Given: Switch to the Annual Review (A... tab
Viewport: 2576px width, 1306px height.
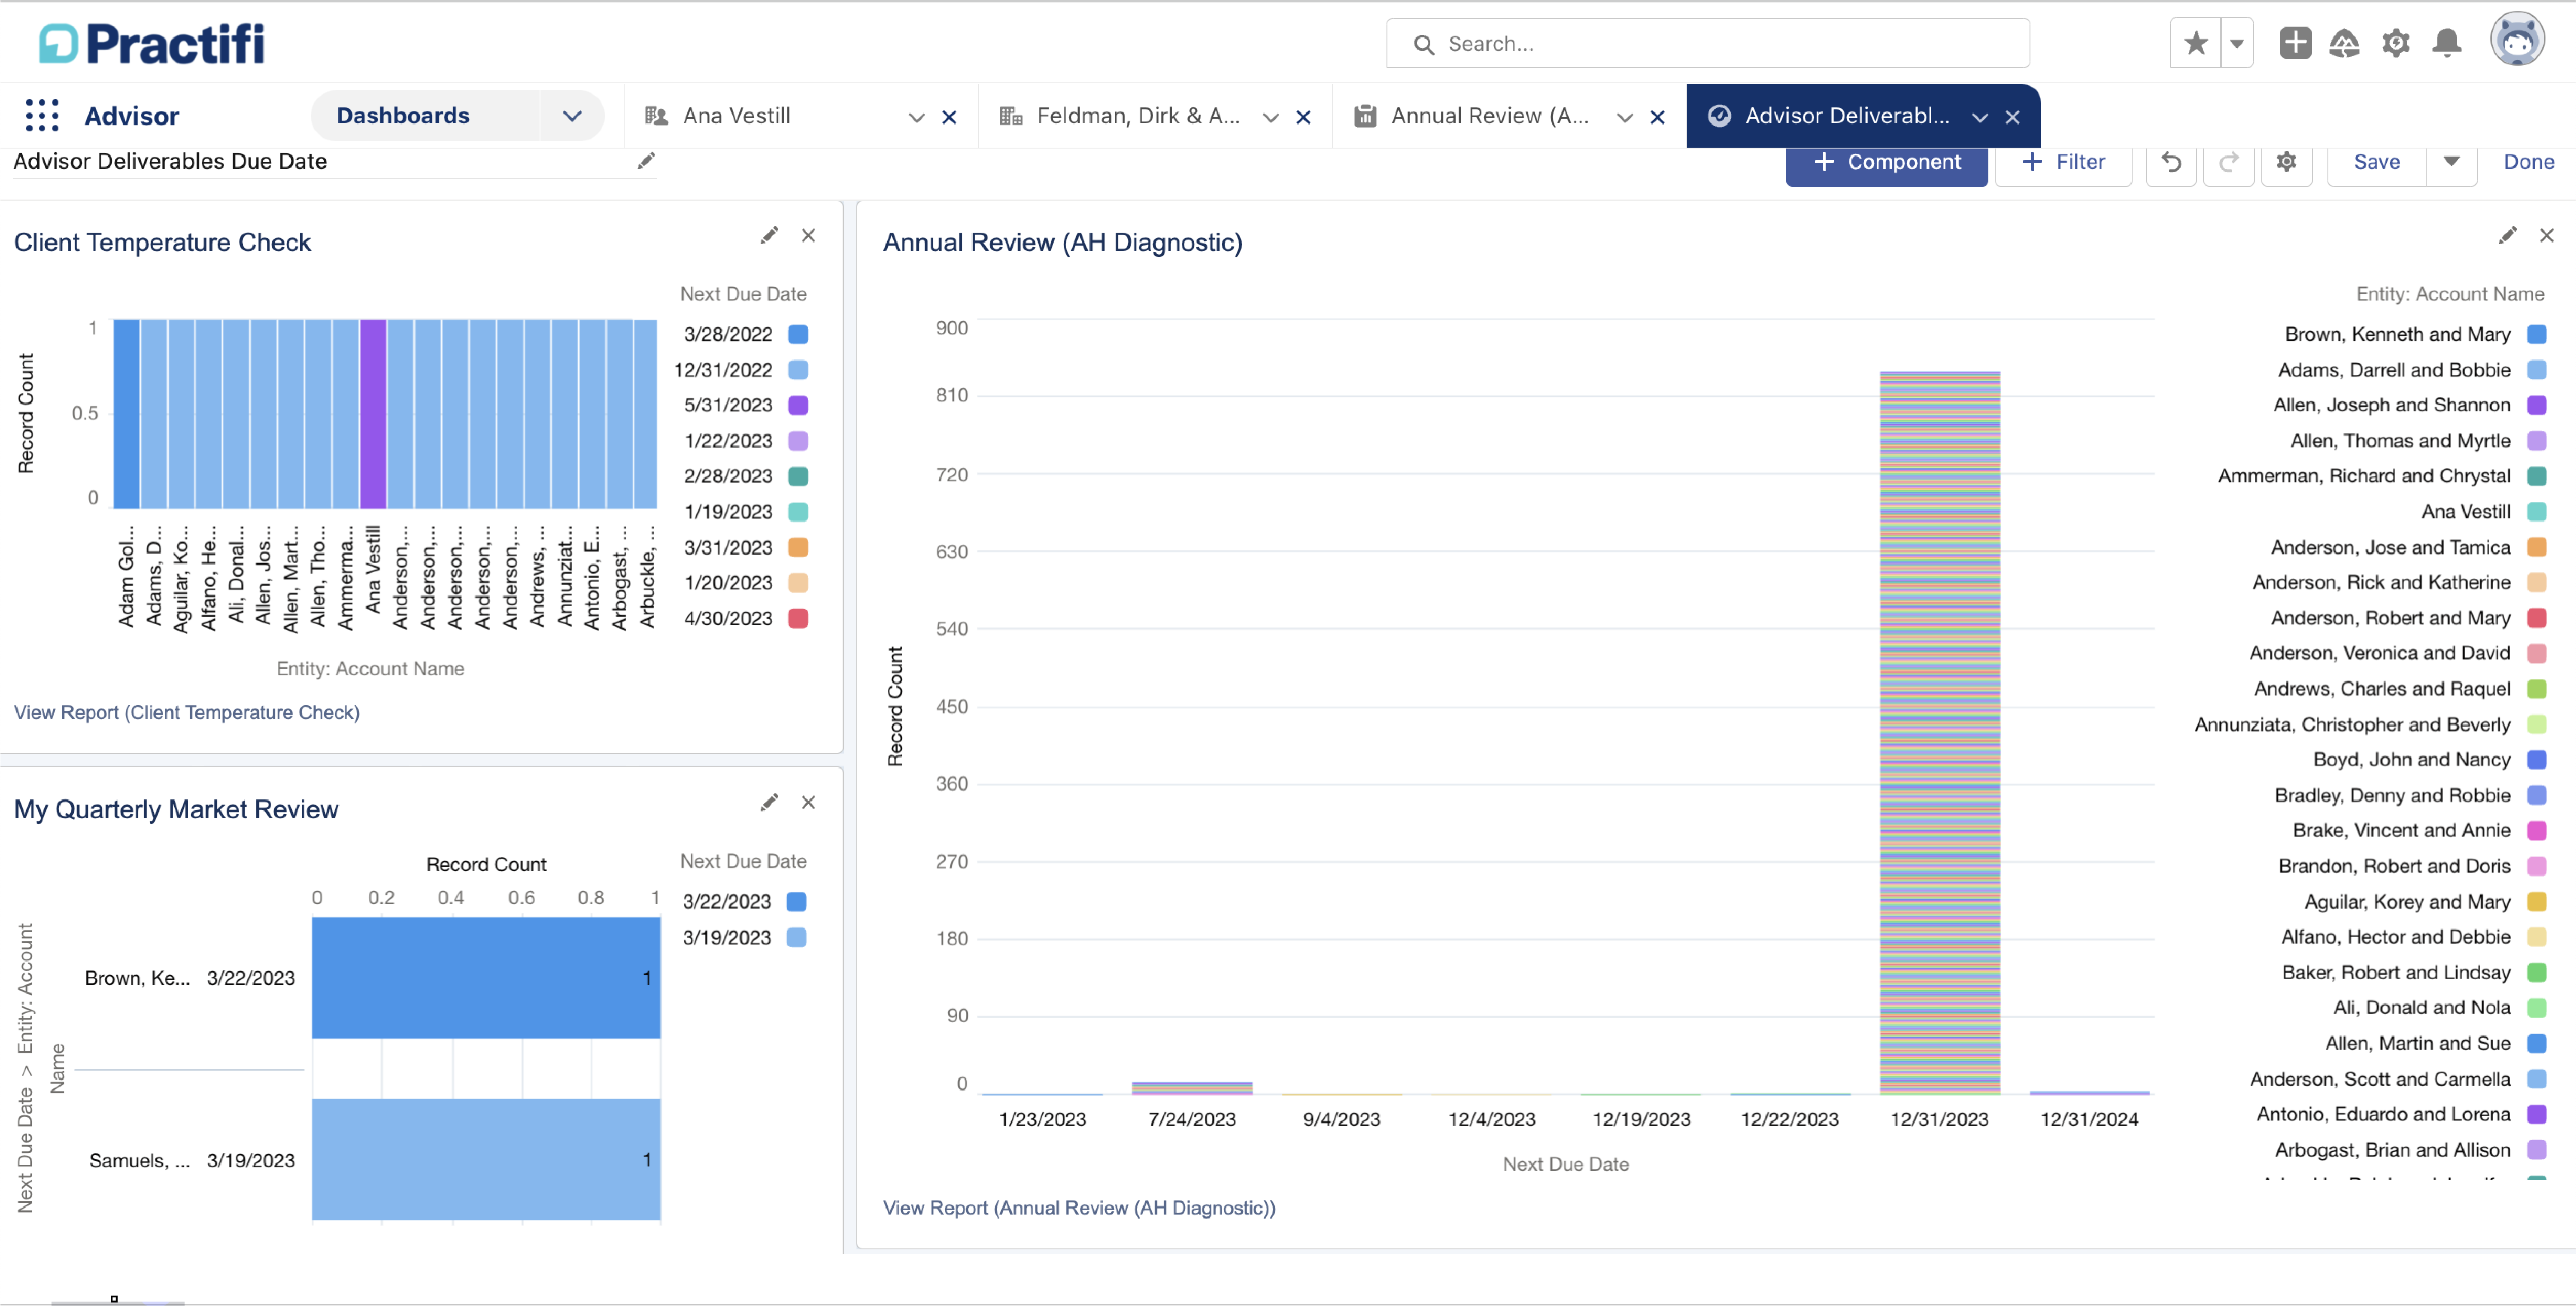Looking at the screenshot, I should 1490,116.
